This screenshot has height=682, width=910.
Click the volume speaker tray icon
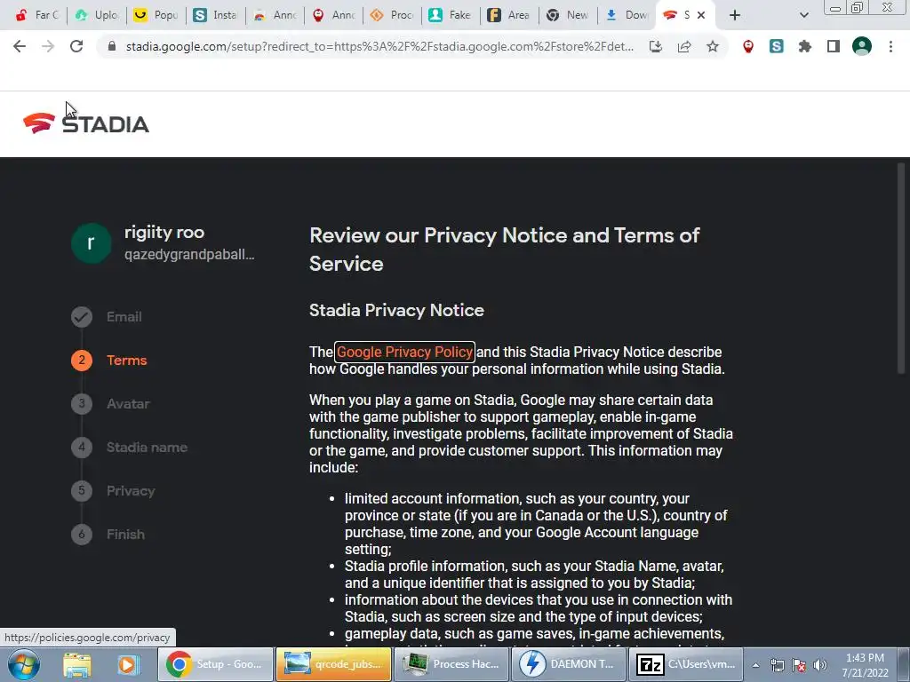click(x=820, y=665)
